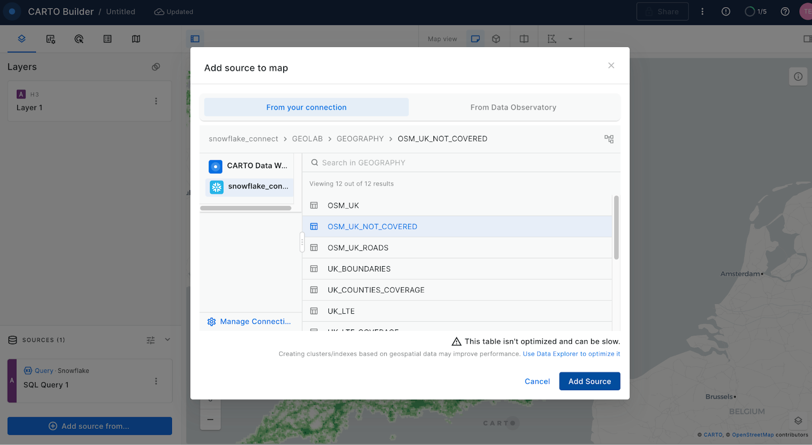Close the Add source to map dialog
The image size is (812, 445).
coord(611,65)
